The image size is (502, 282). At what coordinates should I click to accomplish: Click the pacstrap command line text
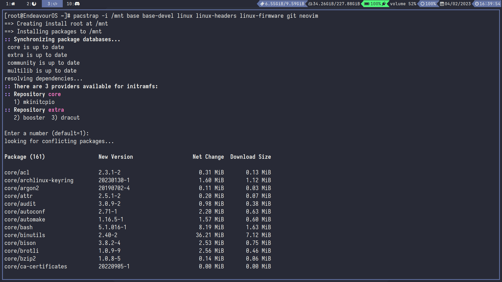point(195,16)
